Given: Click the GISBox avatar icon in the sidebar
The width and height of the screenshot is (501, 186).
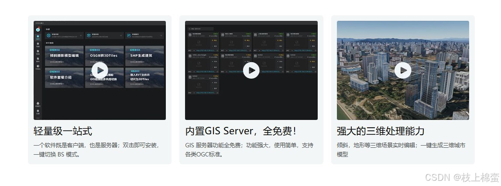Looking at the screenshot, I should pos(38,30).
